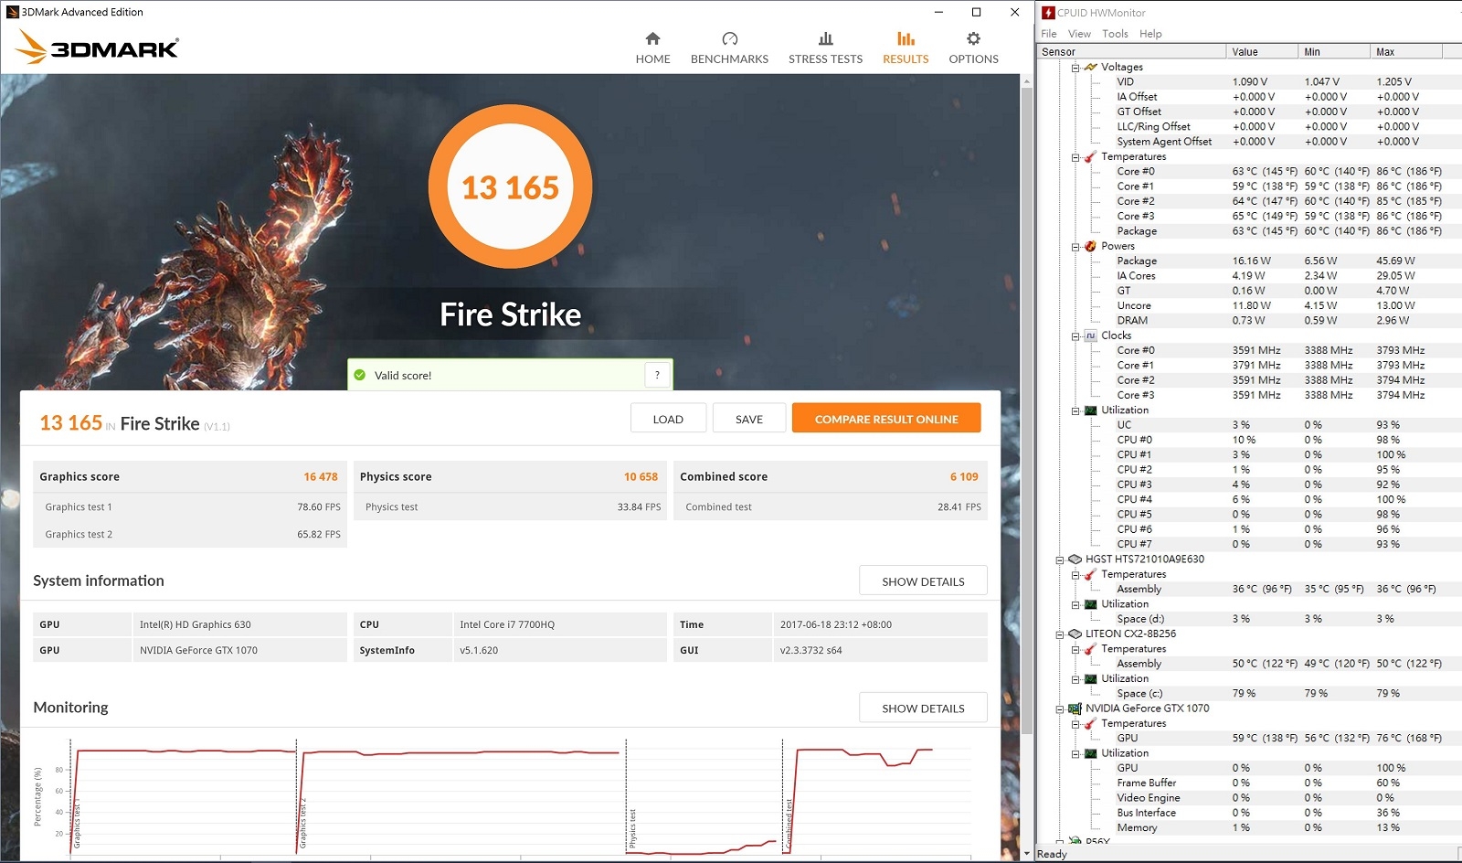Open the Tools menu in HWMonitor
This screenshot has height=863, width=1462.
1115,34
